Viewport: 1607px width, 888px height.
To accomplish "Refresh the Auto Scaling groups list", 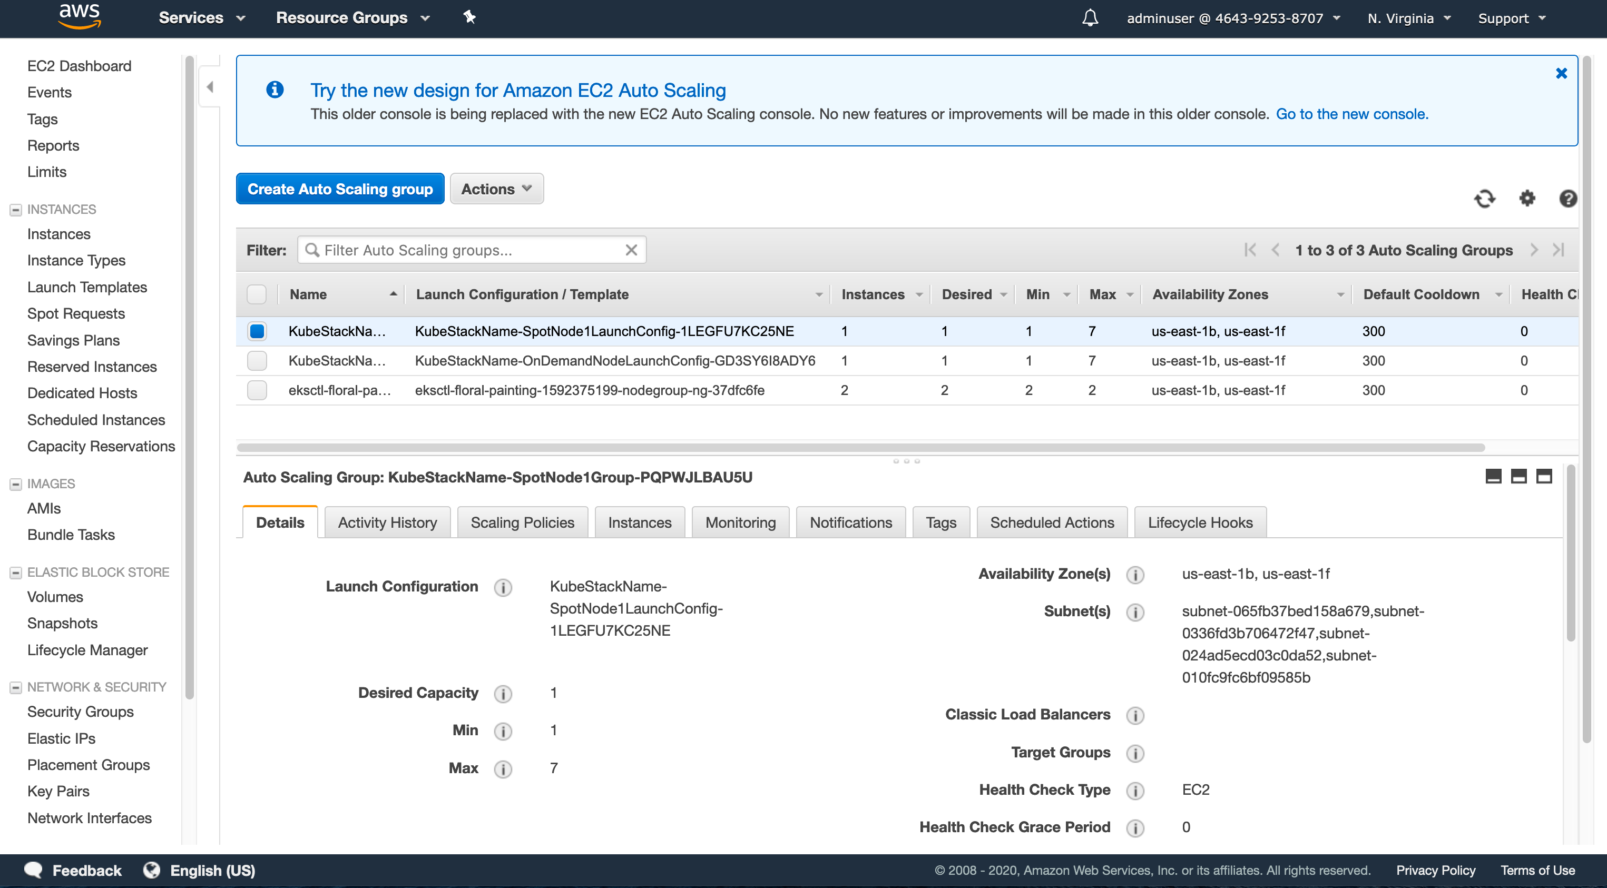I will (1485, 199).
